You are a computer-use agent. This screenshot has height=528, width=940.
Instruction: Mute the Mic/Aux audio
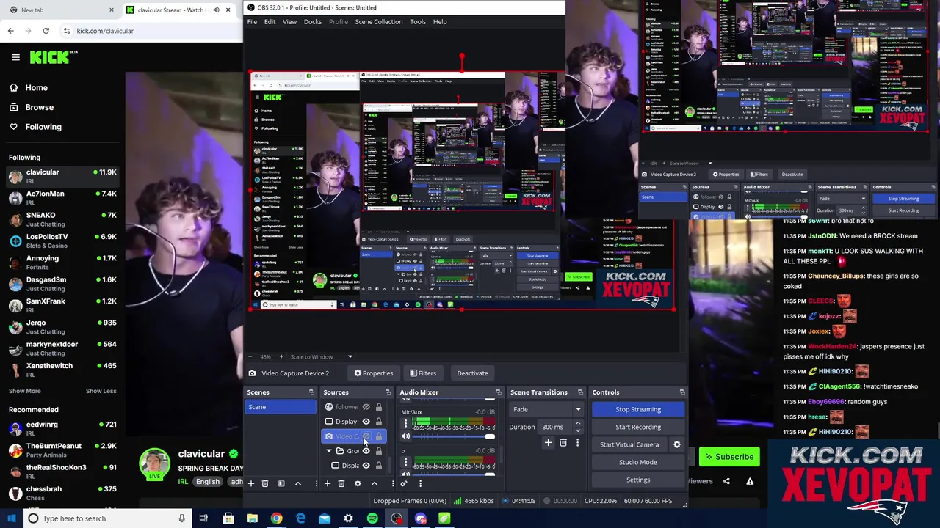(x=405, y=436)
